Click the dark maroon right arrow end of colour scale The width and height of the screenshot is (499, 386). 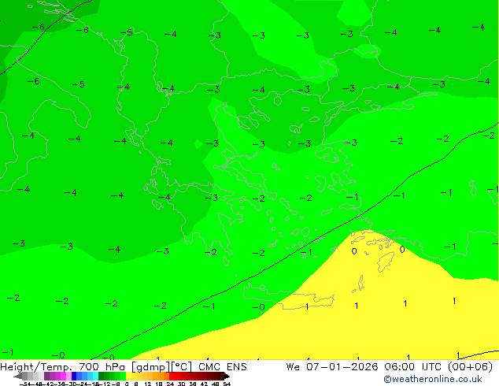pyautogui.click(x=227, y=376)
